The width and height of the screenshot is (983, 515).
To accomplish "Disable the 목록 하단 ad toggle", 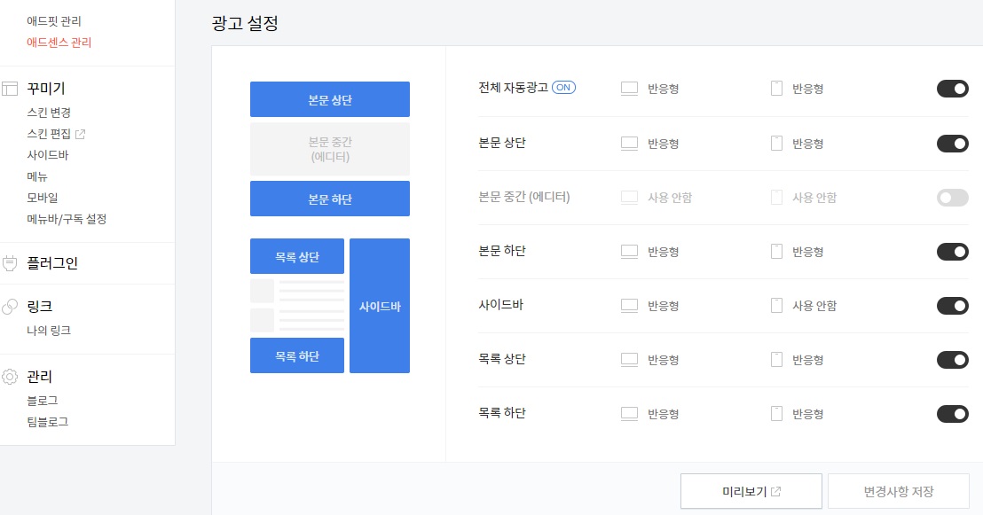I will click(x=952, y=414).
